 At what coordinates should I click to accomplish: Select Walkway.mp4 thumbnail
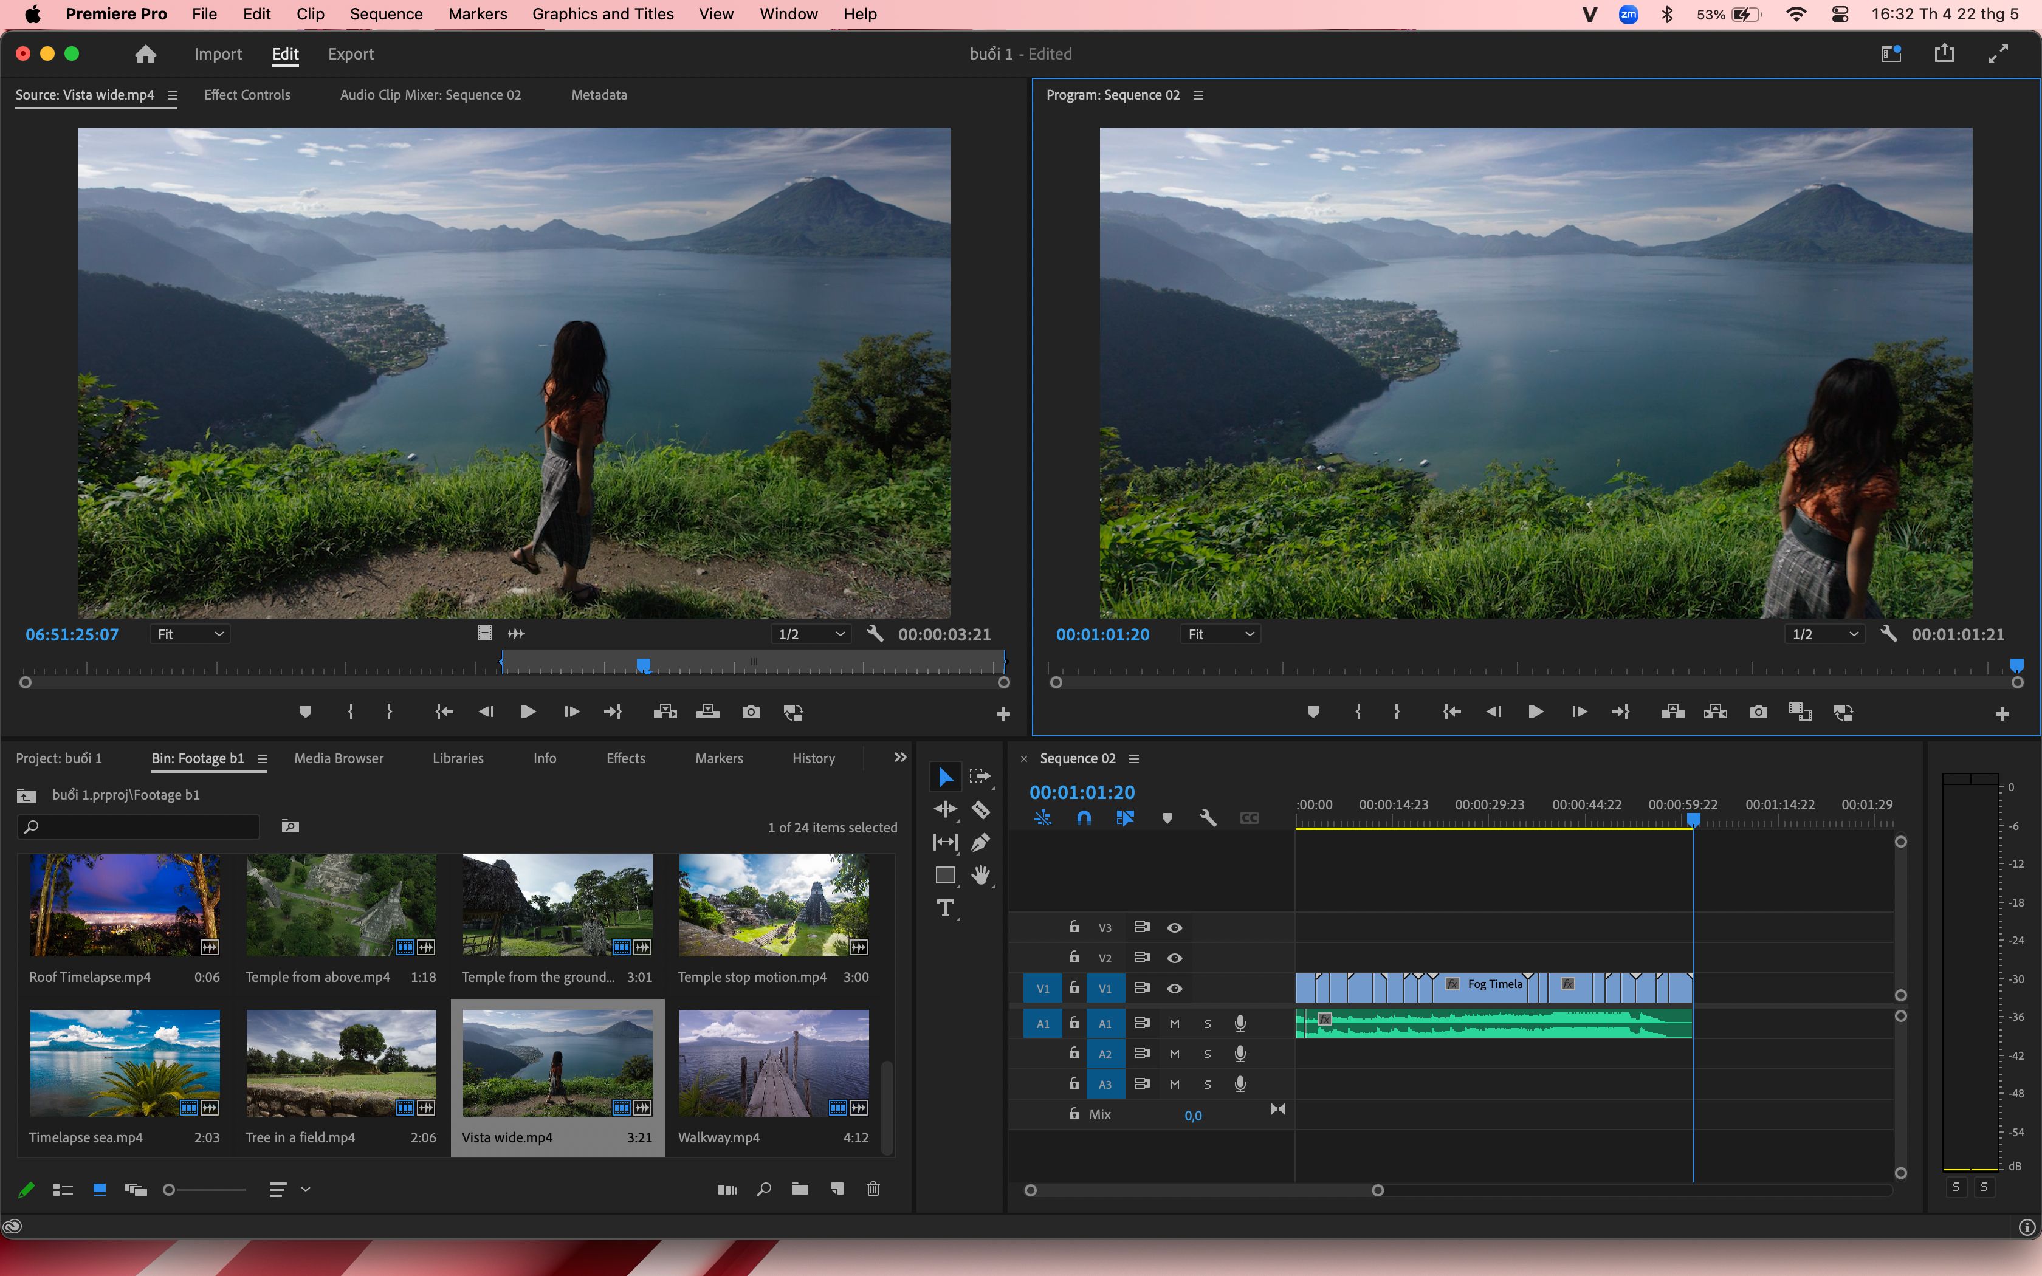pyautogui.click(x=774, y=1063)
